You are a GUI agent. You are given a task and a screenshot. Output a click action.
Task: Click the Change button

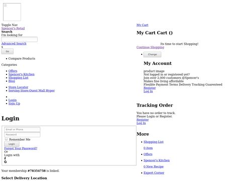[x=152, y=54]
